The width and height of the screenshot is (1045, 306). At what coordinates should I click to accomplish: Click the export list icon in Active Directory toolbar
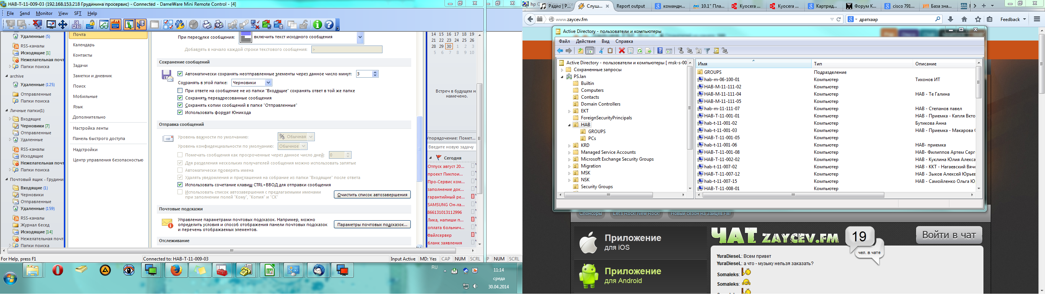pos(648,51)
